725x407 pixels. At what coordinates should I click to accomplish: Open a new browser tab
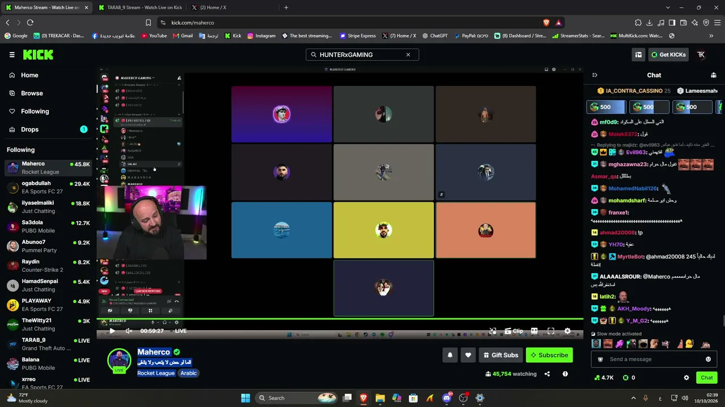click(286, 7)
